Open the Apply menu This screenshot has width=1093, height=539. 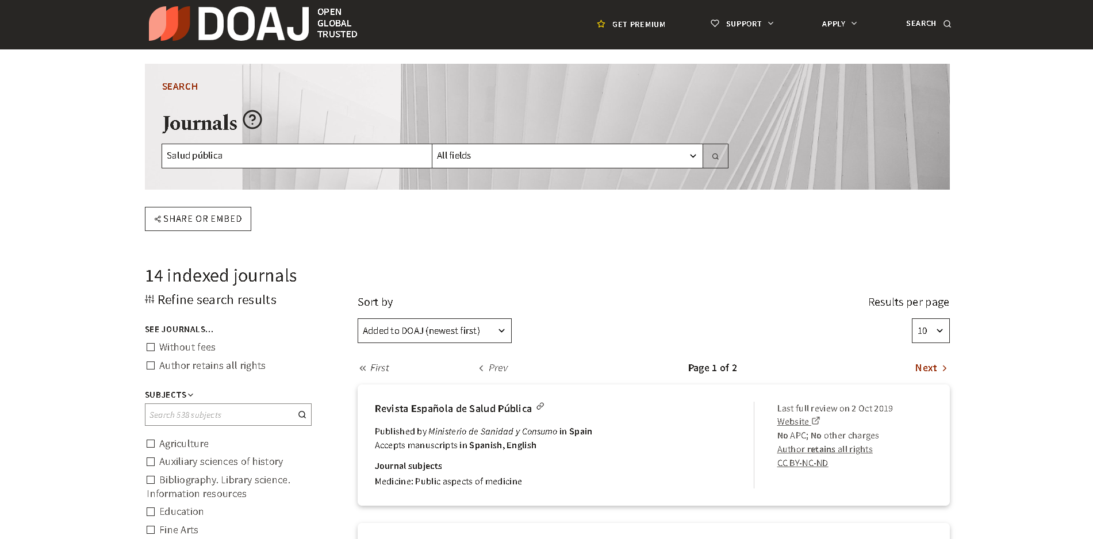[839, 24]
